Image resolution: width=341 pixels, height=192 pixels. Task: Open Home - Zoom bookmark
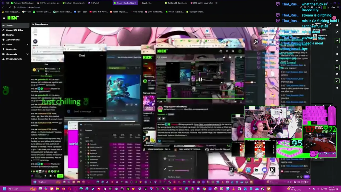click(x=81, y=12)
